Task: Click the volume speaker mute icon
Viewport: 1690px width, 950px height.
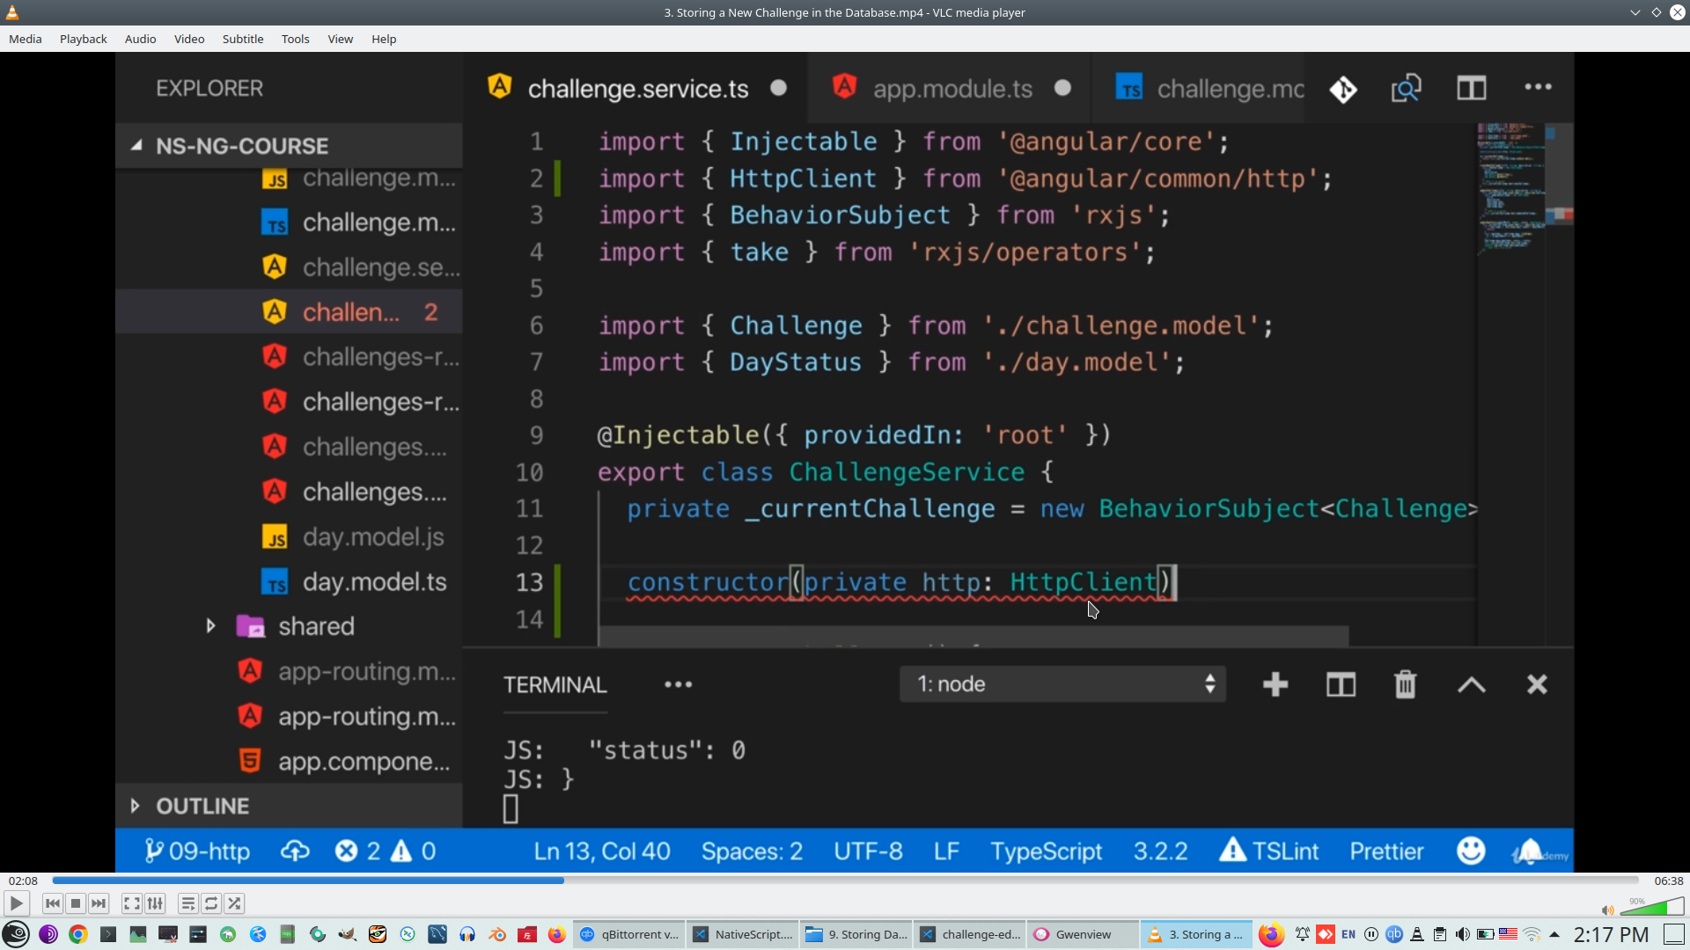Action: (x=1607, y=910)
